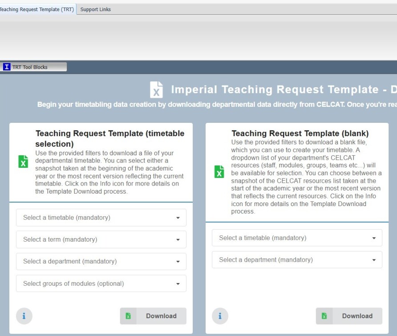Download the timetable selection template
The image size is (397, 336).
tap(153, 316)
